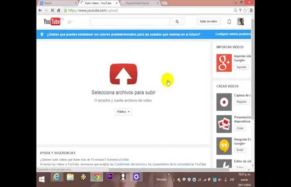Click the bookmark star in address bar
This screenshot has width=291, height=187.
coord(245,10)
